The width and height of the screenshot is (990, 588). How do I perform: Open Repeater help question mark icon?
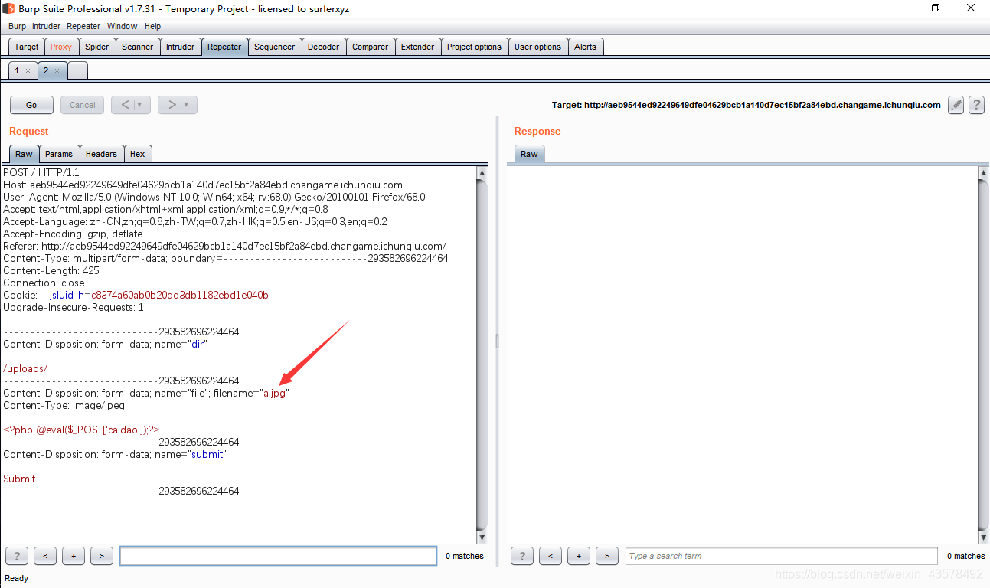(x=976, y=105)
